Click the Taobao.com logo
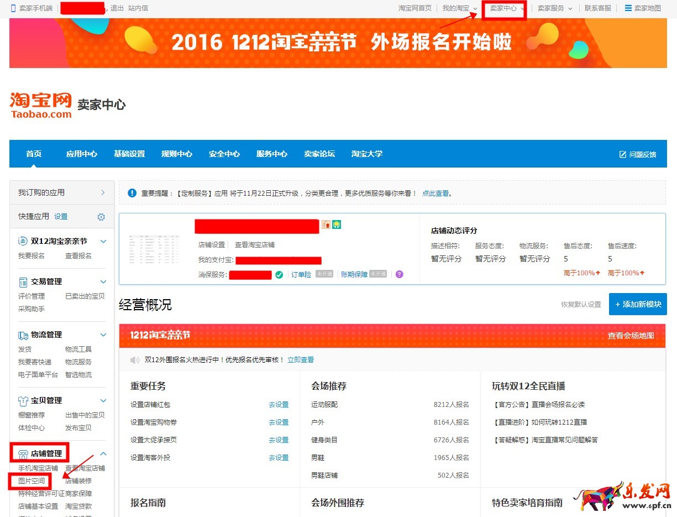 pyautogui.click(x=41, y=105)
